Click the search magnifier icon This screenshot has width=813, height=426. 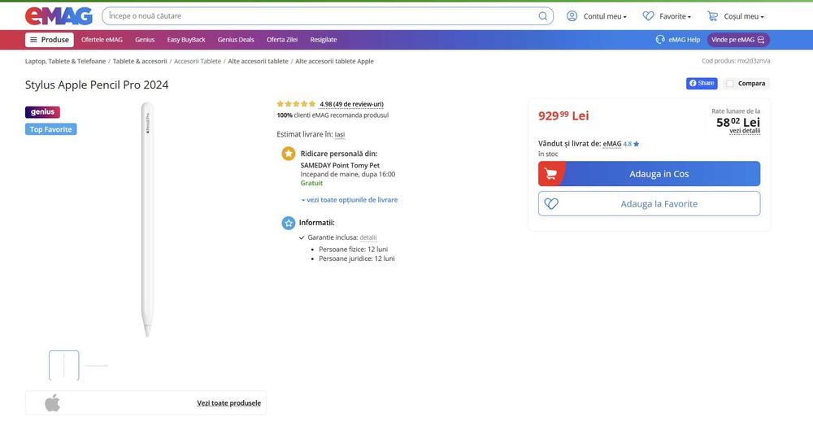point(543,16)
